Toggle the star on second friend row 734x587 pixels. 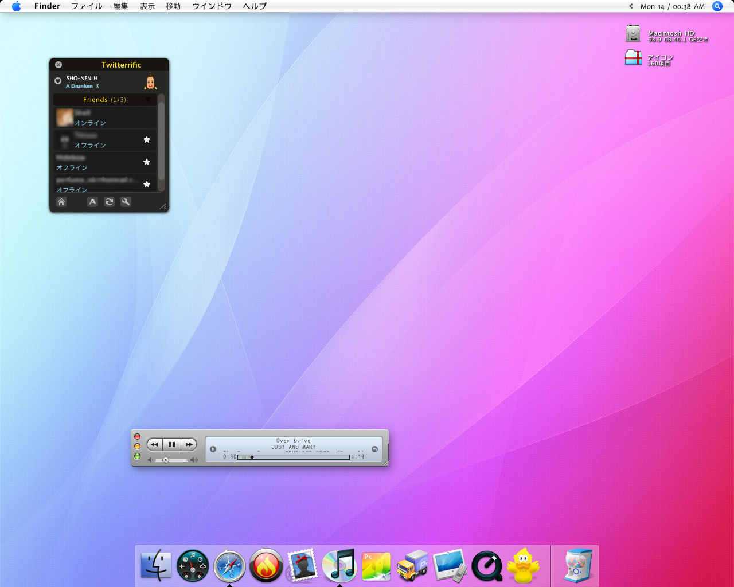(147, 140)
